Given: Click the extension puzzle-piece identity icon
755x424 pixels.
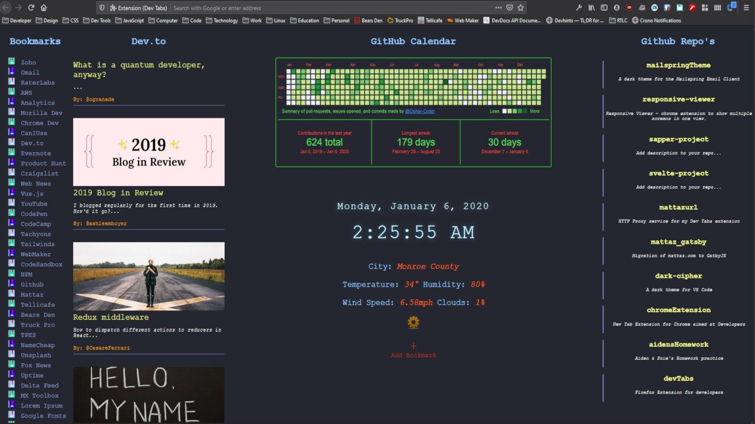Looking at the screenshot, I should pos(113,8).
